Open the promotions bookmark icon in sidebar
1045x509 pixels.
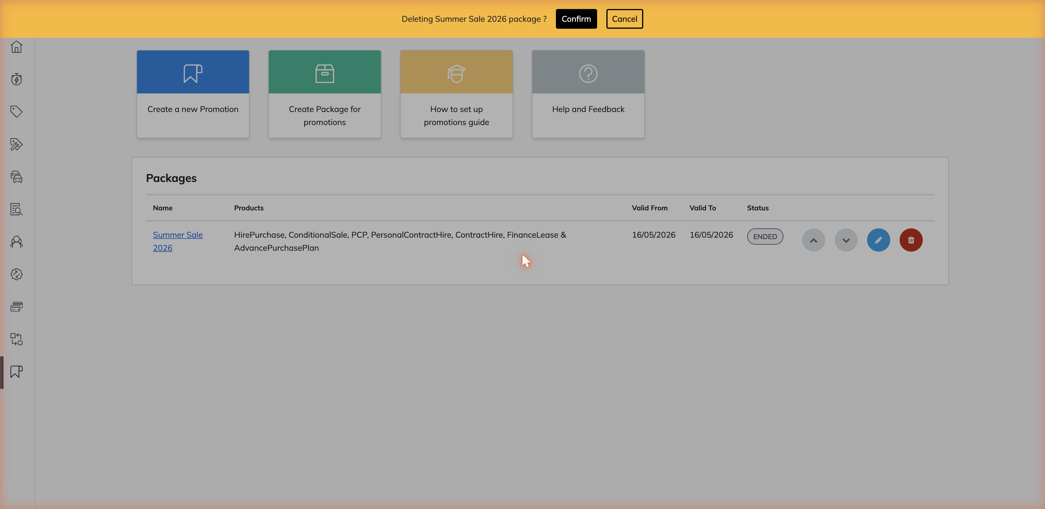(17, 371)
